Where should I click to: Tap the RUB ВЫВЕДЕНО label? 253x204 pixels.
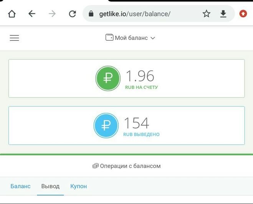tap(141, 134)
